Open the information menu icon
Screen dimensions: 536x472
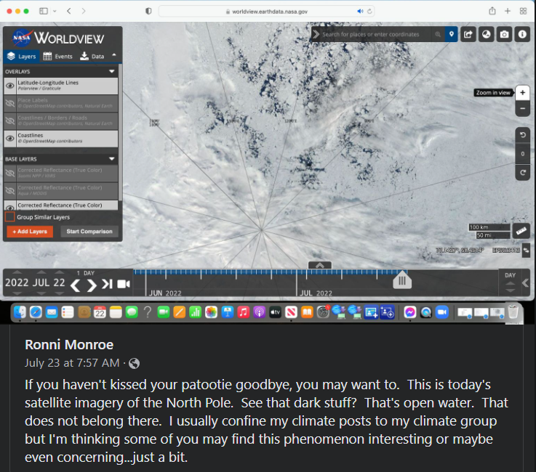pos(521,34)
